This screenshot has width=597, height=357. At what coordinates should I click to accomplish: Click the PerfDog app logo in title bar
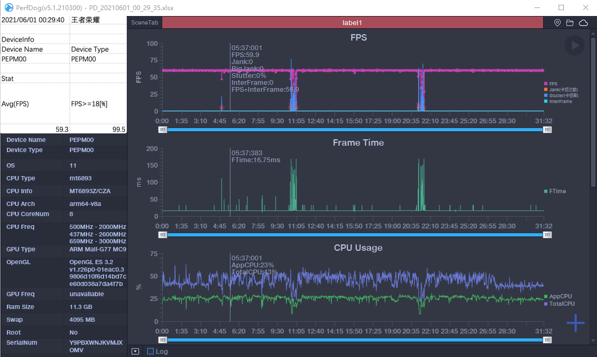point(7,7)
